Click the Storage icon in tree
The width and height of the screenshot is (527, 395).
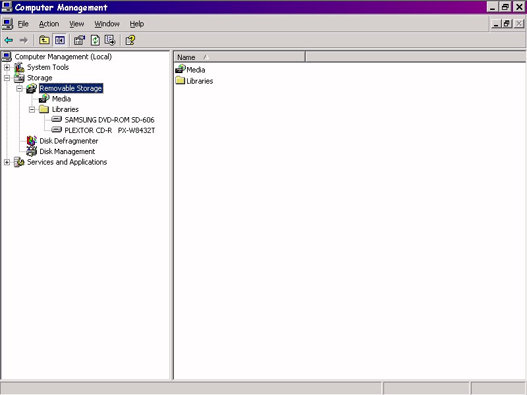pos(19,78)
